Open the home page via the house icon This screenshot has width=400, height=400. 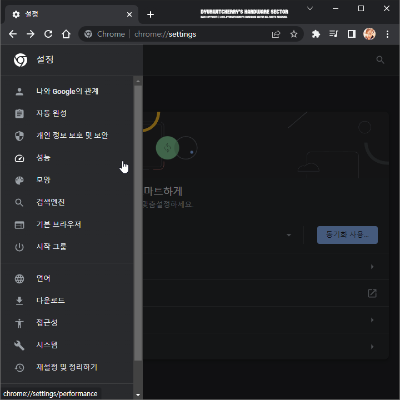66,34
